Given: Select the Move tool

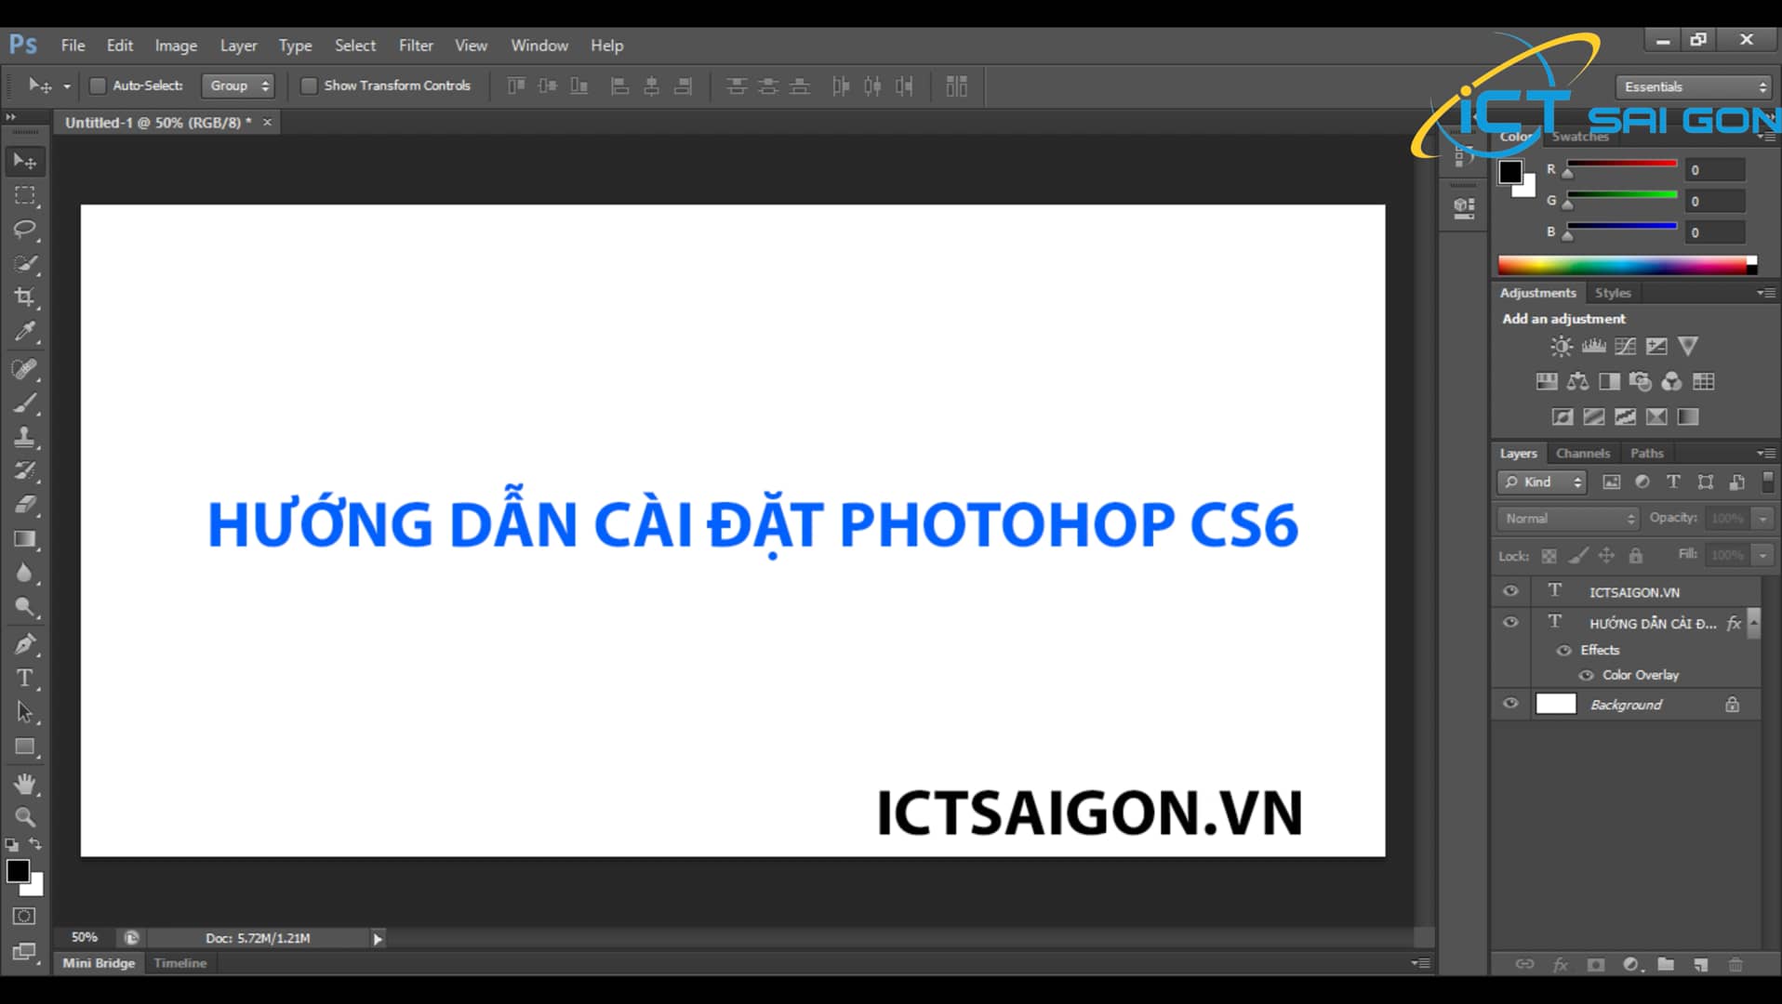Looking at the screenshot, I should 25,162.
